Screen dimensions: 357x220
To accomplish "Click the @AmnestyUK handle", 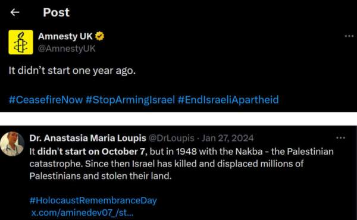I will [67, 48].
